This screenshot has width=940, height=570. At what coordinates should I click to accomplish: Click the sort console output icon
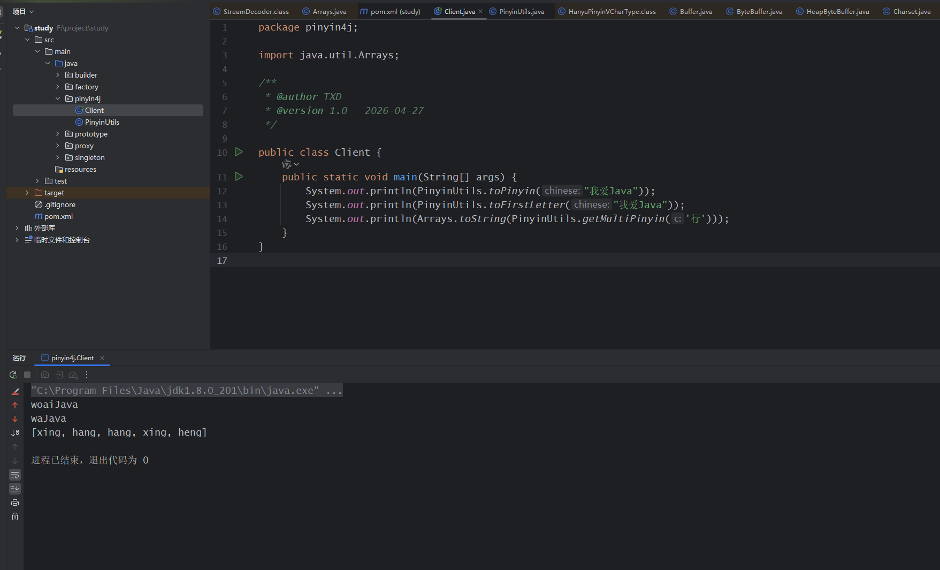click(15, 433)
